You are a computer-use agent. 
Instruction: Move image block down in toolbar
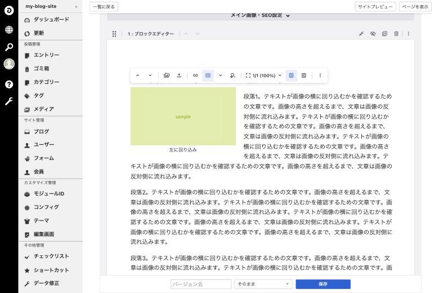tap(150, 76)
